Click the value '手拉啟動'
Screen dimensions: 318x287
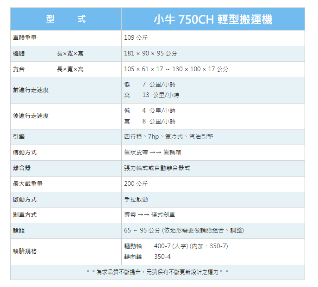click(136, 200)
